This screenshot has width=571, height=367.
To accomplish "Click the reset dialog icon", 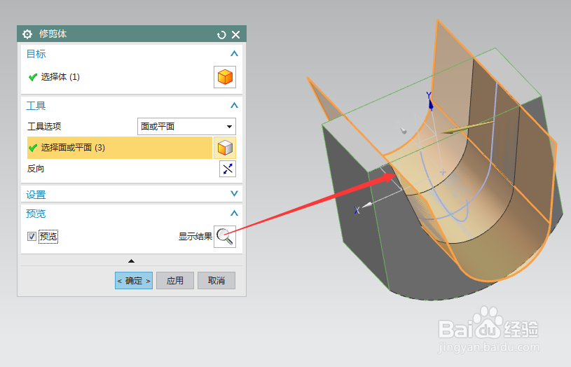I will pos(221,34).
